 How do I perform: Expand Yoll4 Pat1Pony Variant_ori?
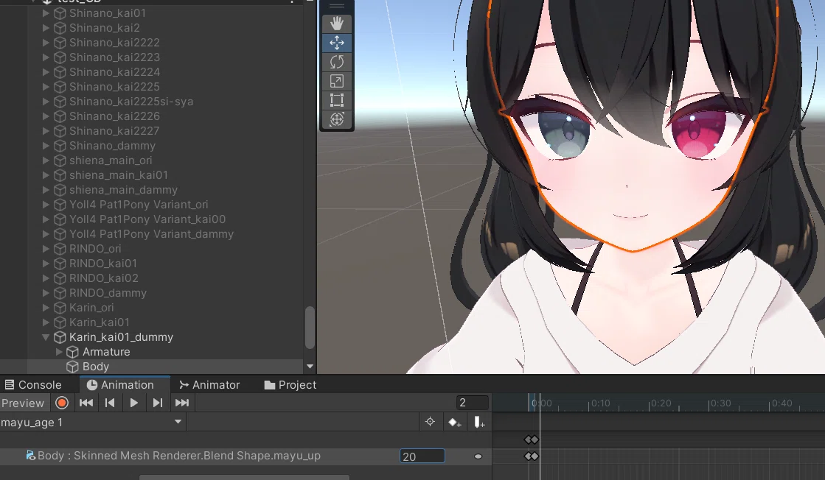click(x=46, y=204)
